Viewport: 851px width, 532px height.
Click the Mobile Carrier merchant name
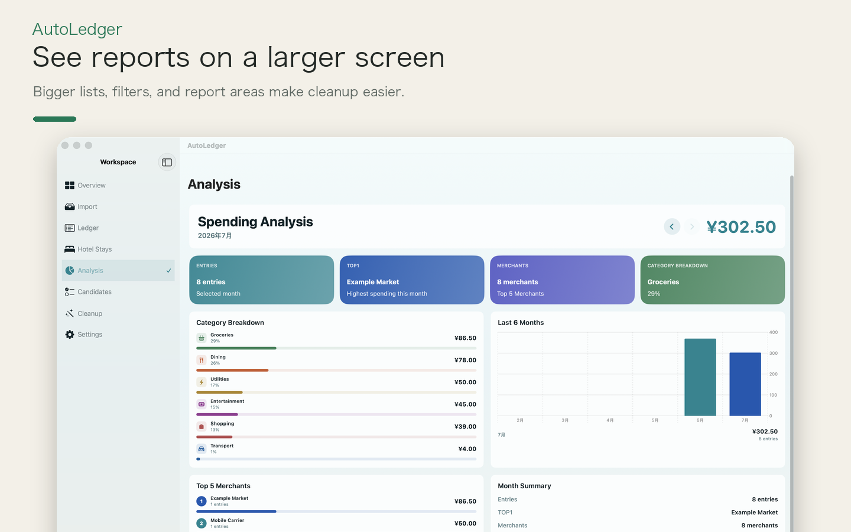[228, 521]
